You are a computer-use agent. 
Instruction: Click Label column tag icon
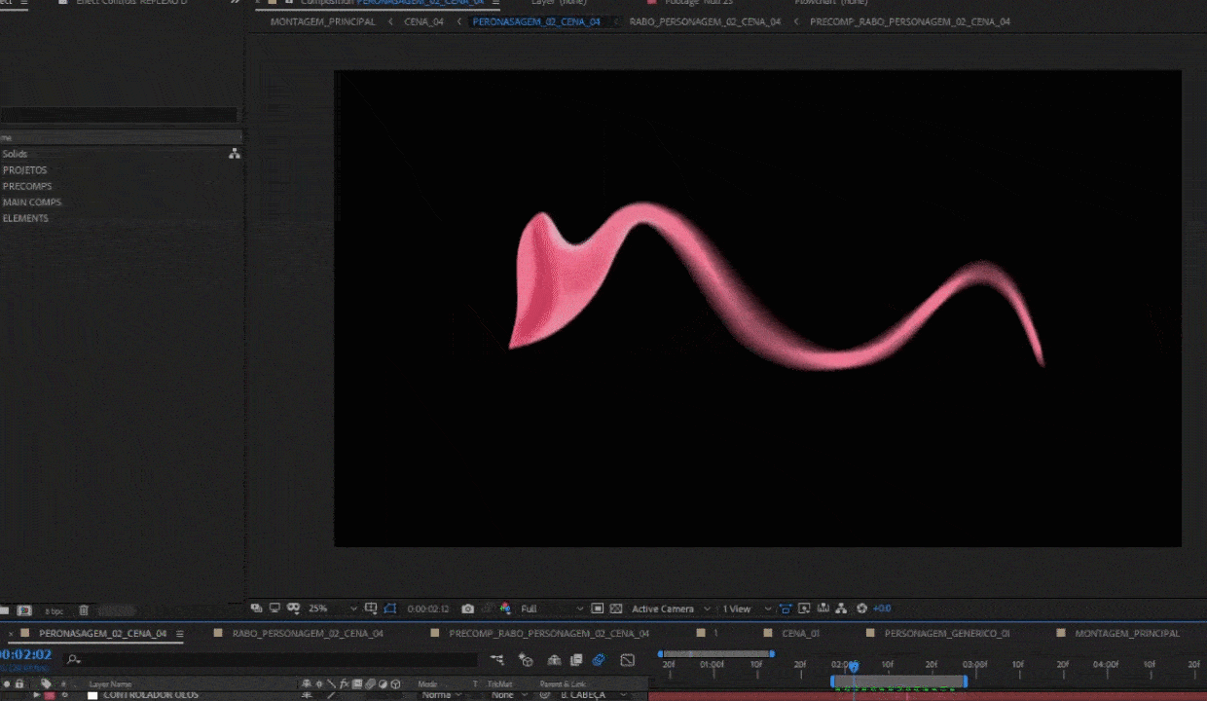tap(46, 683)
